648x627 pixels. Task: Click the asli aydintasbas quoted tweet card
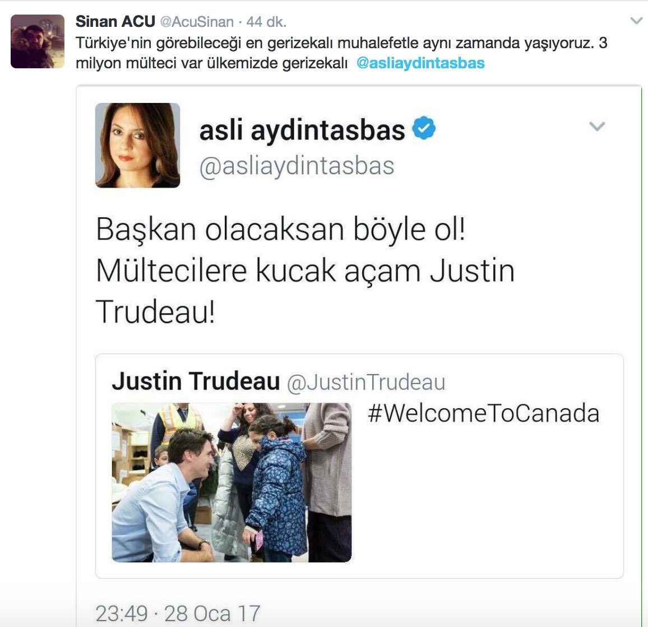pyautogui.click(x=359, y=356)
